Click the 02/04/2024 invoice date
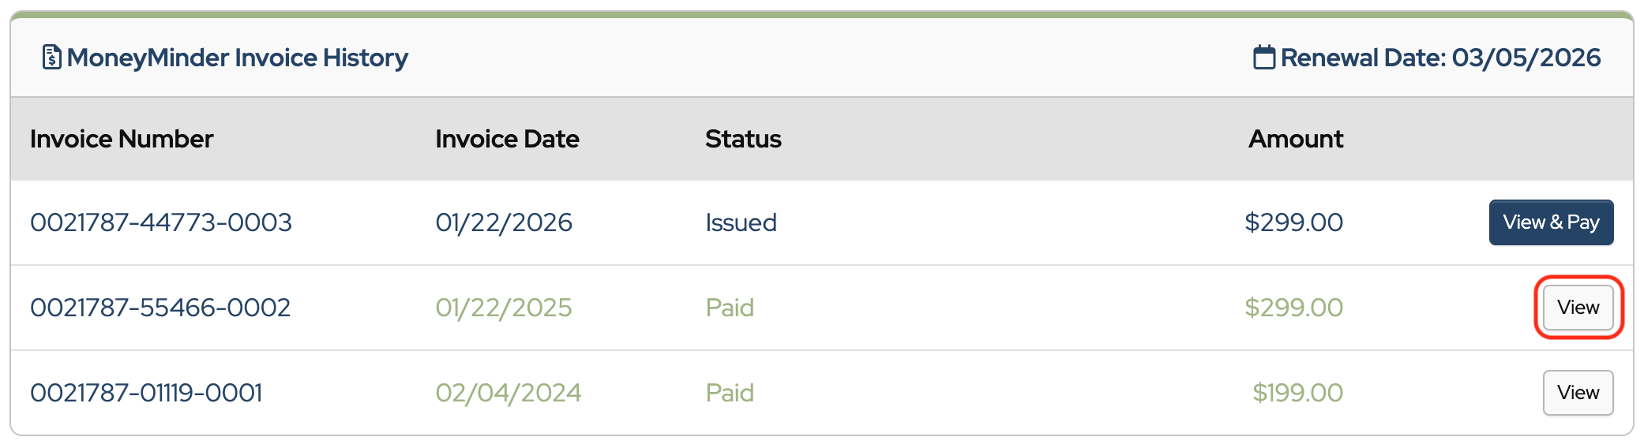1644x448 pixels. pos(508,393)
